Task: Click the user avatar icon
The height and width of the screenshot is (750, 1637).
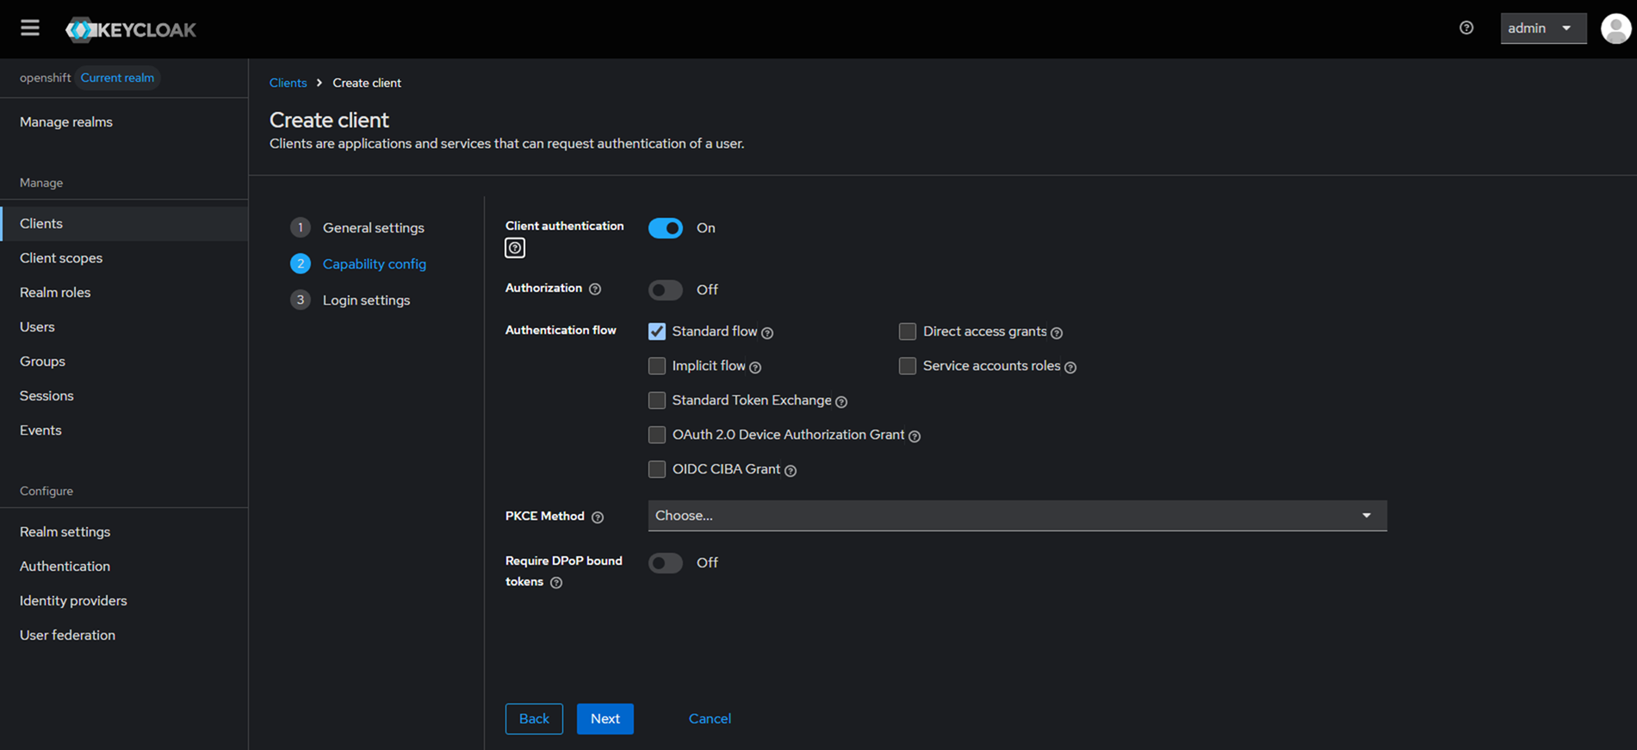Action: [x=1615, y=28]
